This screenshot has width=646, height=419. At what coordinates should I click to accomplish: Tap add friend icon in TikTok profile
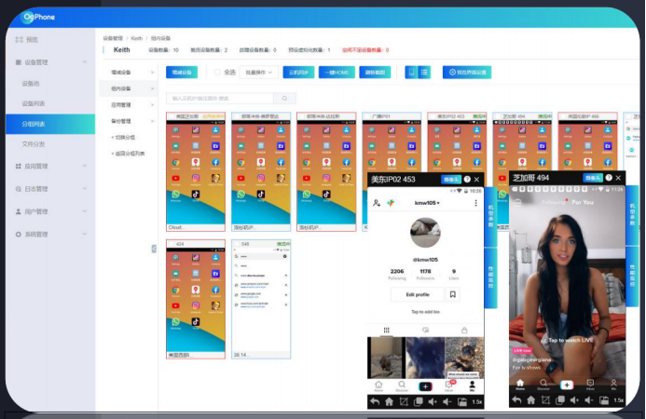point(377,202)
